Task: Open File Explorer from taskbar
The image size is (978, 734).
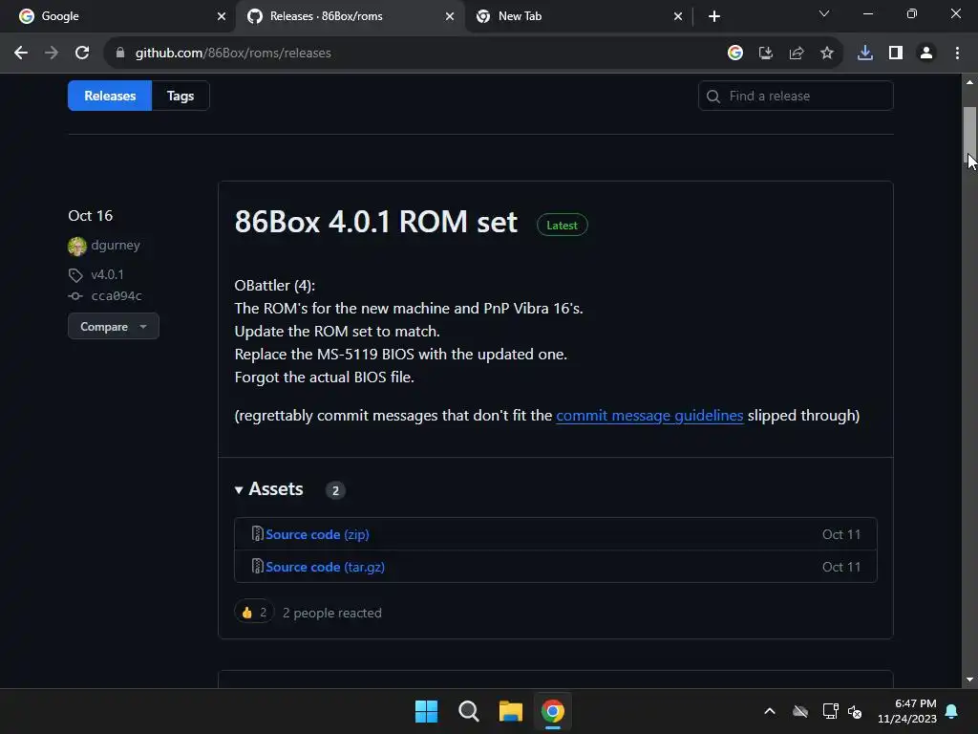Action: tap(511, 711)
